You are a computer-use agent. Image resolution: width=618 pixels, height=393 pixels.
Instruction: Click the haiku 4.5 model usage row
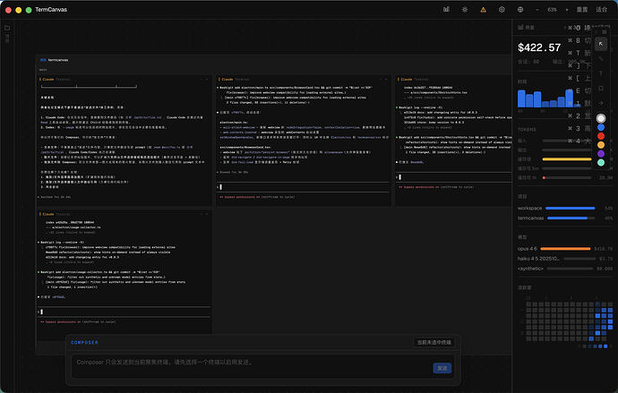565,259
